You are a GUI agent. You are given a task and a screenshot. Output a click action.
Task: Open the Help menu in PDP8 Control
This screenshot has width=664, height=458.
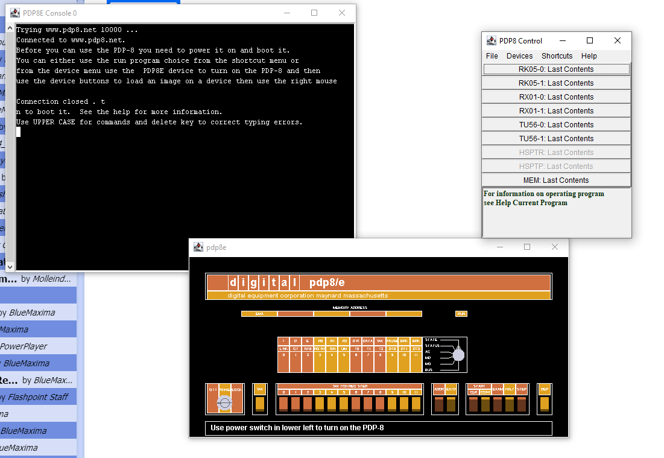click(x=589, y=56)
